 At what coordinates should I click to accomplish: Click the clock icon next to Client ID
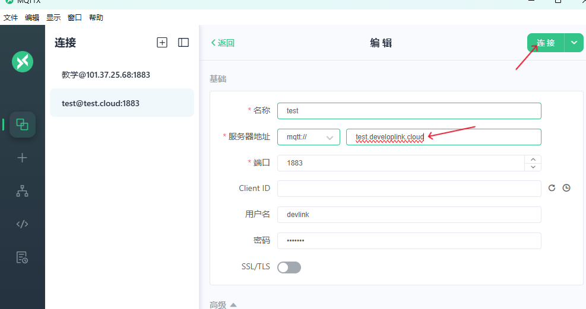click(x=566, y=188)
